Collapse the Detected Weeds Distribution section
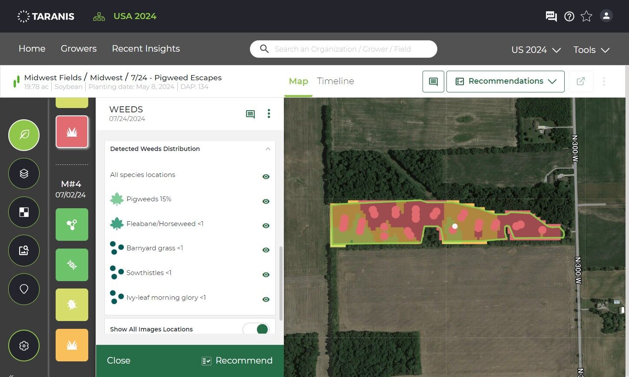The image size is (629, 377). [268, 149]
